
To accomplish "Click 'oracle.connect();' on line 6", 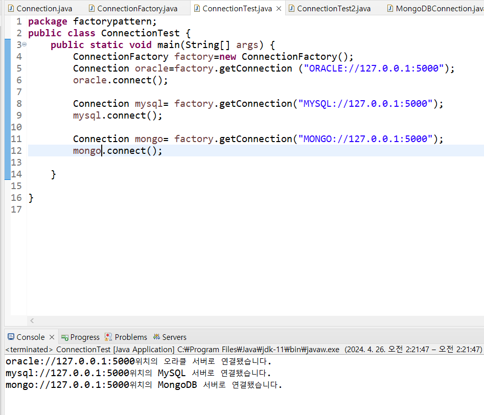I will (121, 80).
